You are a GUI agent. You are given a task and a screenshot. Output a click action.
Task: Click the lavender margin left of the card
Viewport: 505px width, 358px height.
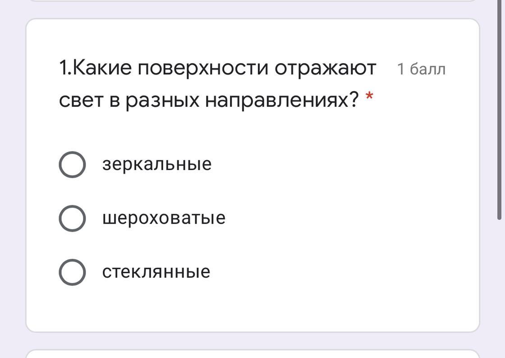(x=13, y=175)
